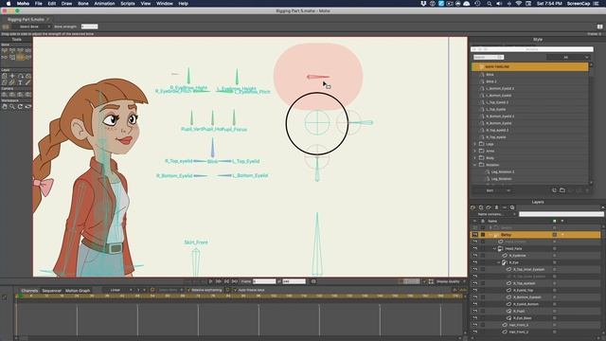Toggle visibility of the Betsy layer
606x341 pixels.
475,235
